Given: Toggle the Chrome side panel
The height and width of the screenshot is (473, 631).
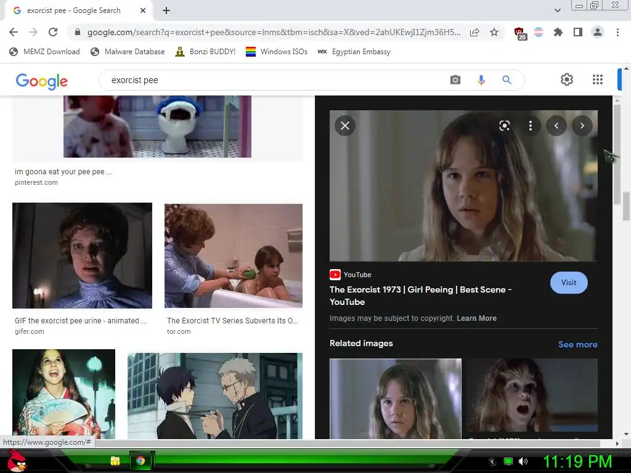Looking at the screenshot, I should (578, 32).
